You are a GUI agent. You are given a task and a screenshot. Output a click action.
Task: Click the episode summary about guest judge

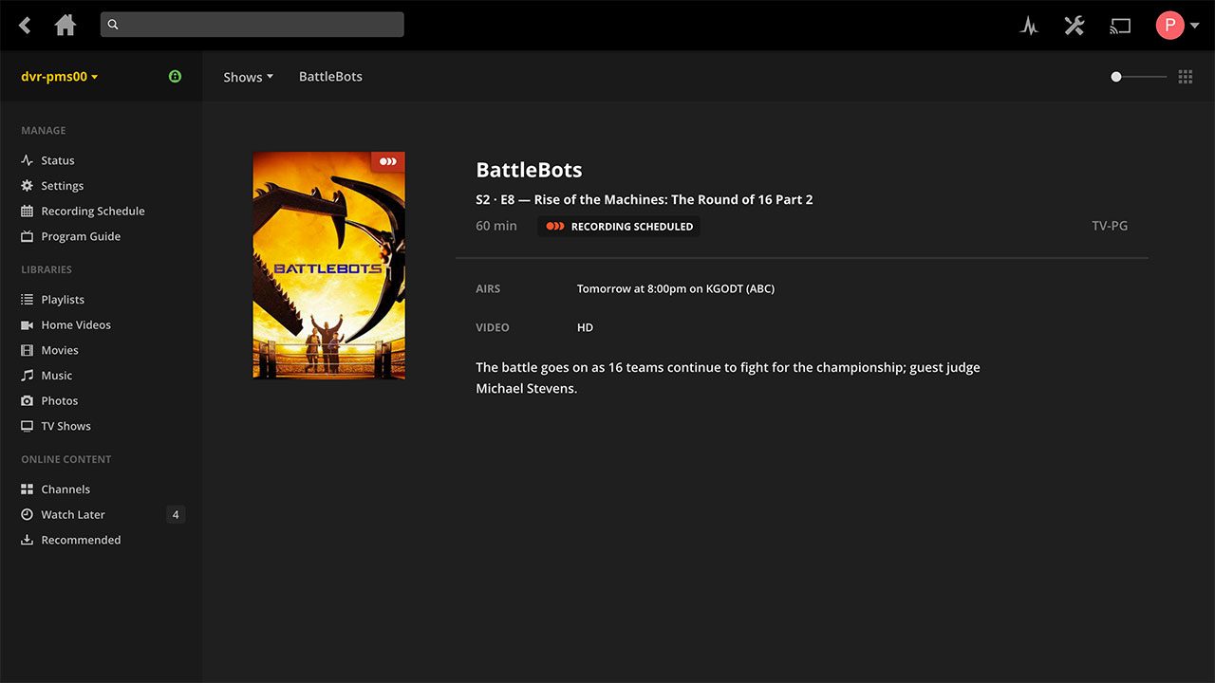[x=728, y=378]
